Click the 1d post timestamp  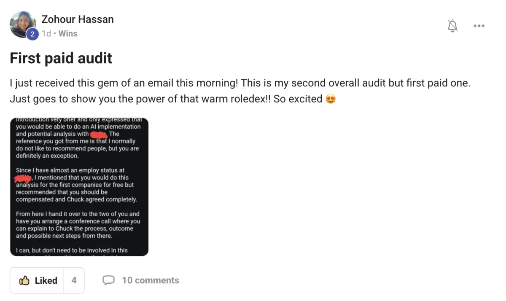(46, 34)
